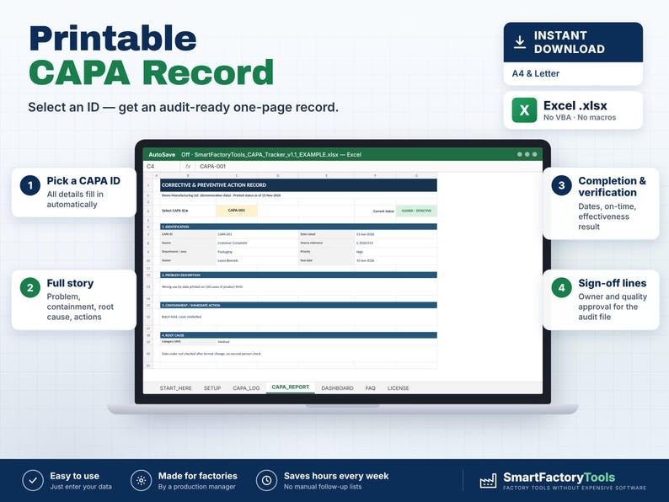
Task: Open the CAPA ID dropdown cell showing CAPA-001
Action: pyautogui.click(x=237, y=211)
